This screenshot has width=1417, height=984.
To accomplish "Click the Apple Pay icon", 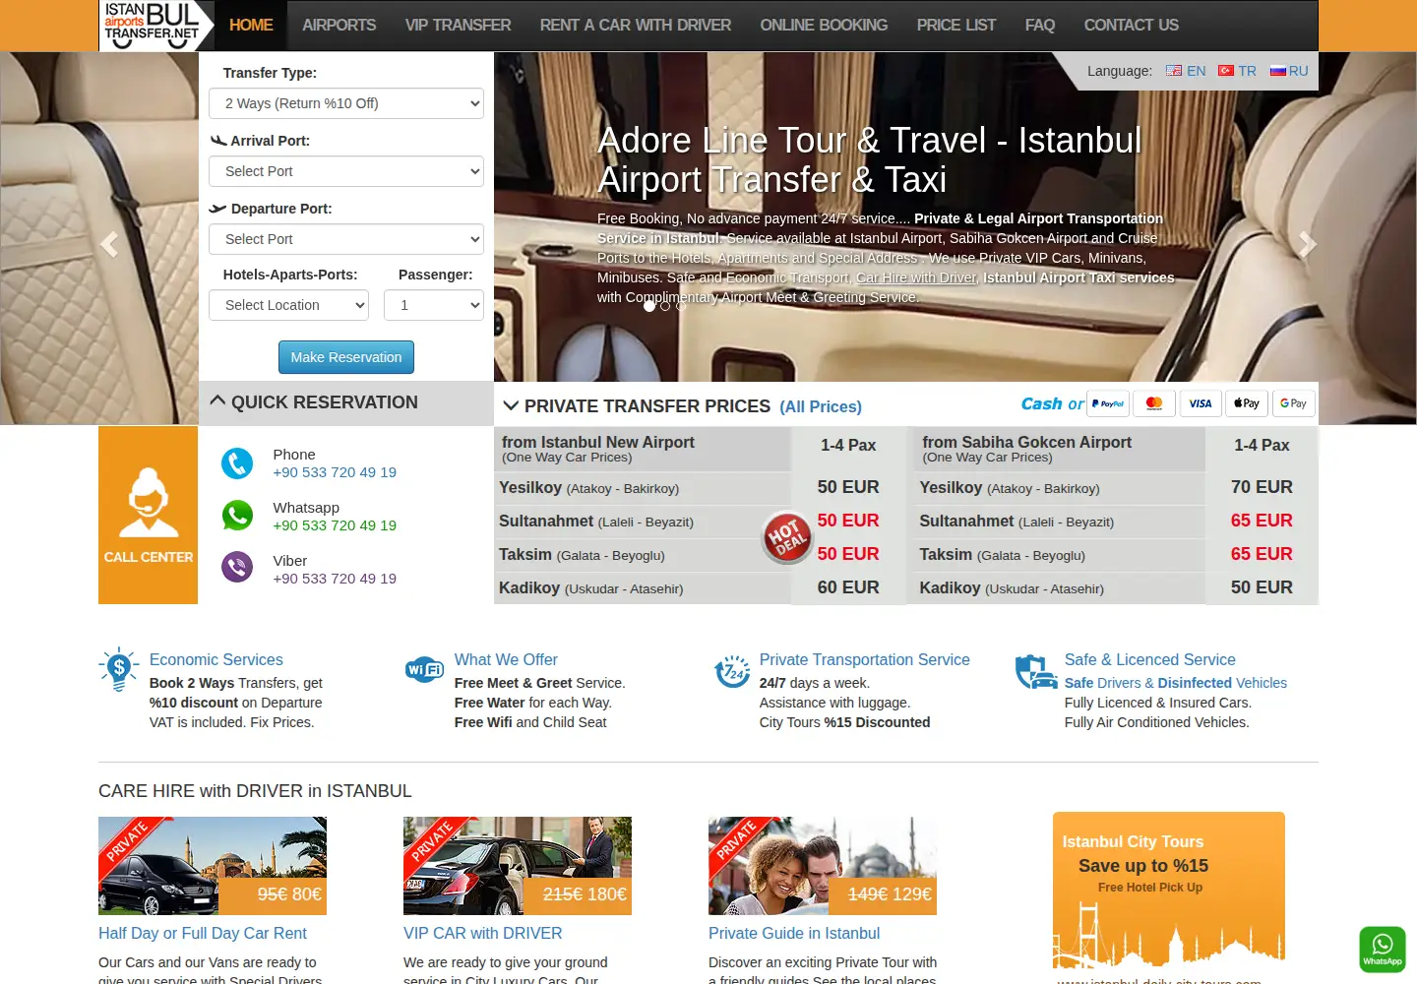I will [x=1247, y=403].
